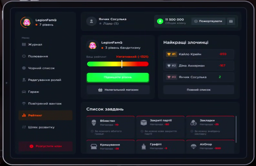
Task: Select Кайло Крейн in top criminals
Action: point(199,54)
